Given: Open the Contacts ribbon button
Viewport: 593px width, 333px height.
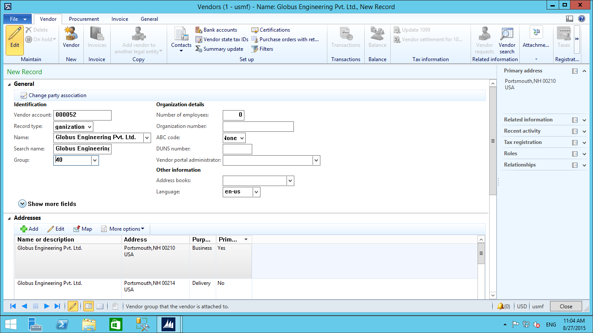Looking at the screenshot, I should click(x=181, y=39).
